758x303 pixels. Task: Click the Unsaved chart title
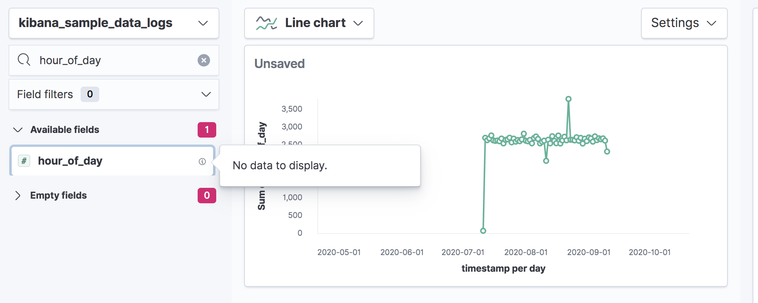click(279, 63)
